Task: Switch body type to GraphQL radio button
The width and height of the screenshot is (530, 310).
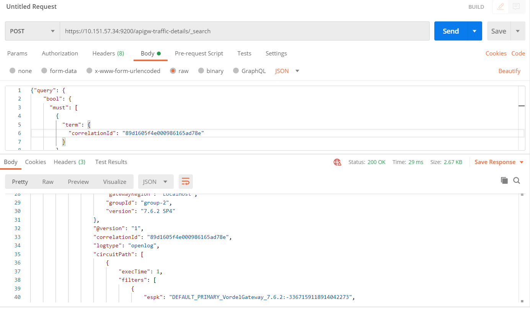Action: click(x=236, y=71)
